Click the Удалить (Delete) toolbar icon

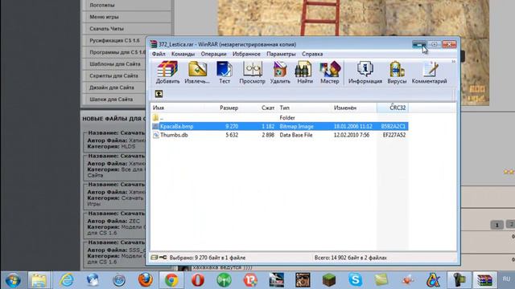[280, 72]
